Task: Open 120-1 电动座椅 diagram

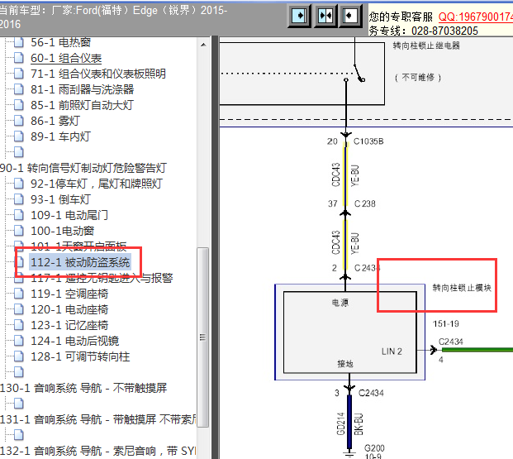Action: click(x=69, y=309)
